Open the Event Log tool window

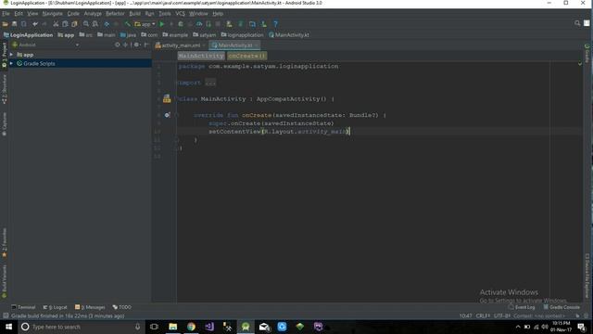point(522,307)
